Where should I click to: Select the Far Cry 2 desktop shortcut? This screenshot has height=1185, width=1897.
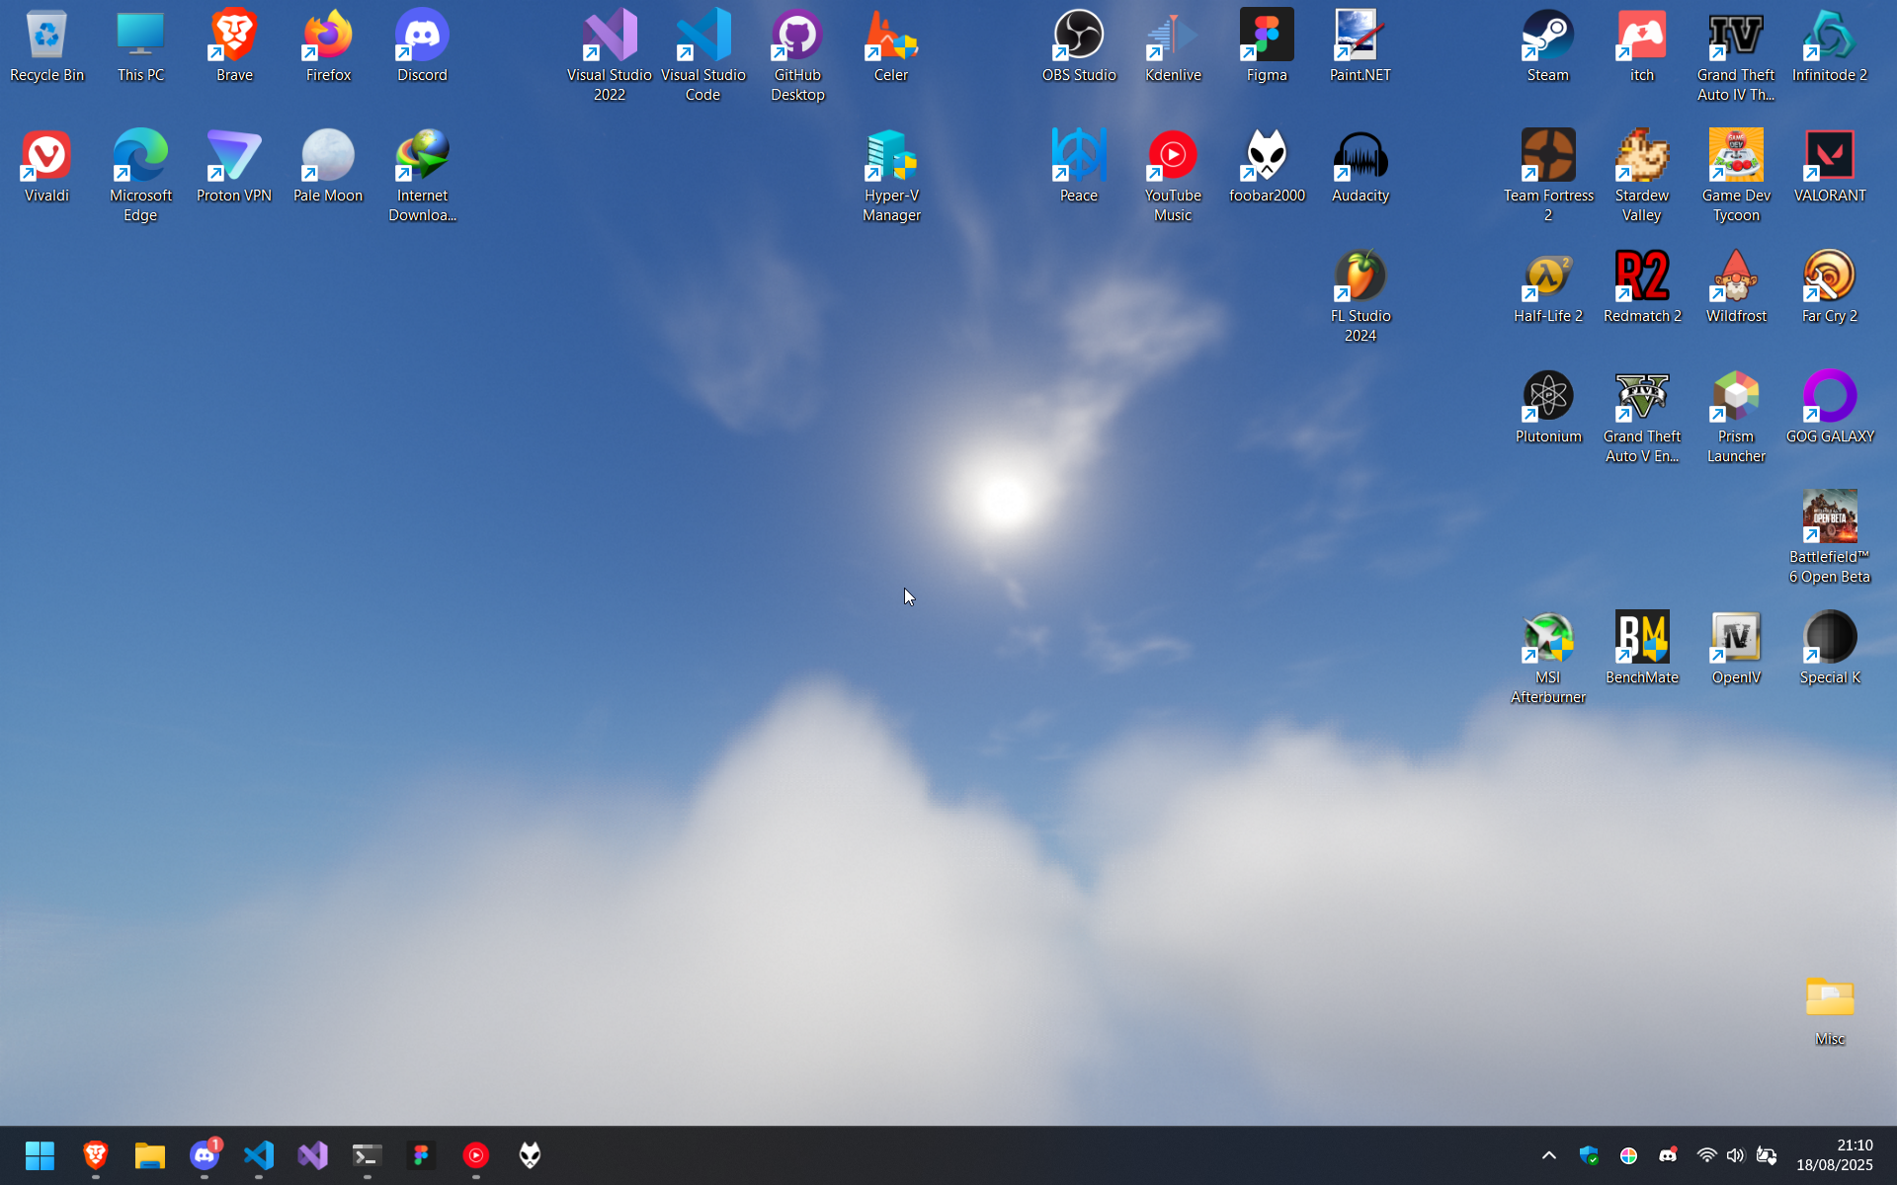1830,287
